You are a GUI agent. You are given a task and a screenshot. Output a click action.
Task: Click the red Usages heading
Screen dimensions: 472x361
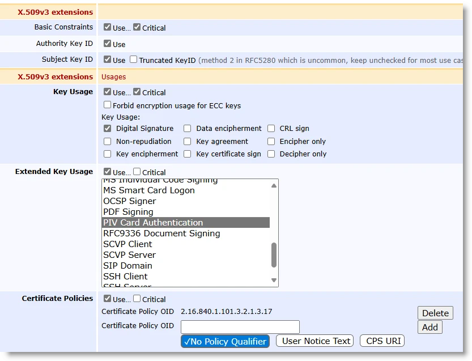tap(113, 77)
